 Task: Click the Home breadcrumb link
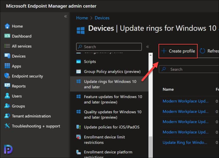coord(82,18)
